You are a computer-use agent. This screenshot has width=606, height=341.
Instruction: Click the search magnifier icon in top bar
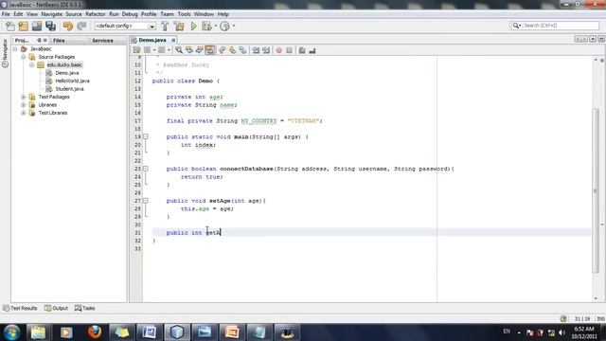click(x=516, y=26)
